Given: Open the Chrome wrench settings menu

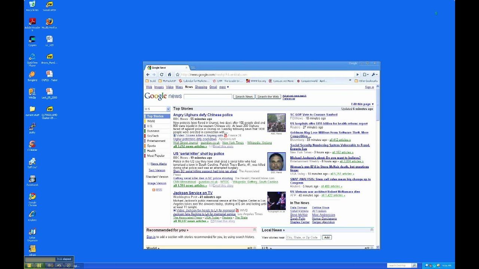Looking at the screenshot, I should [x=374, y=75].
